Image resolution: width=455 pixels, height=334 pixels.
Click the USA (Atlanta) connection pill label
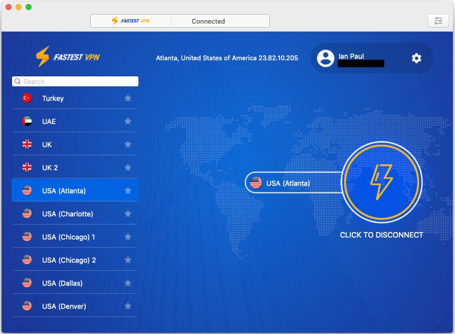(x=288, y=183)
